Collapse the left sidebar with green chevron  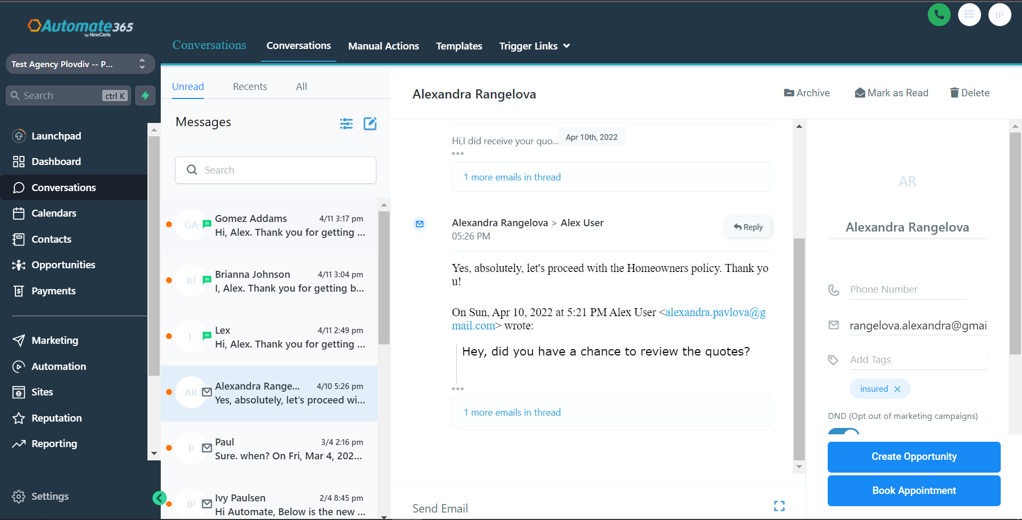click(x=159, y=498)
